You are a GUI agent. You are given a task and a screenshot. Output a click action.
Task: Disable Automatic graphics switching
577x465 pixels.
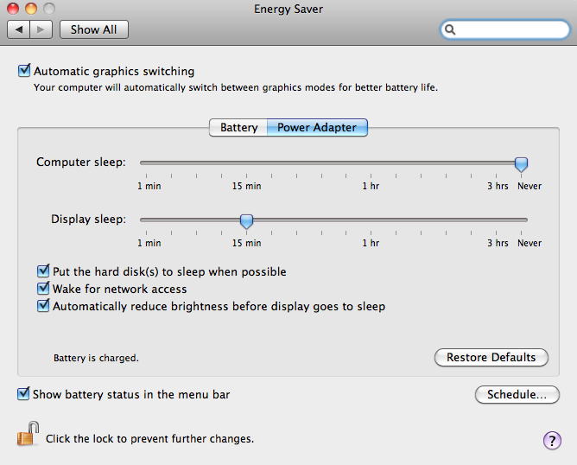[24, 70]
